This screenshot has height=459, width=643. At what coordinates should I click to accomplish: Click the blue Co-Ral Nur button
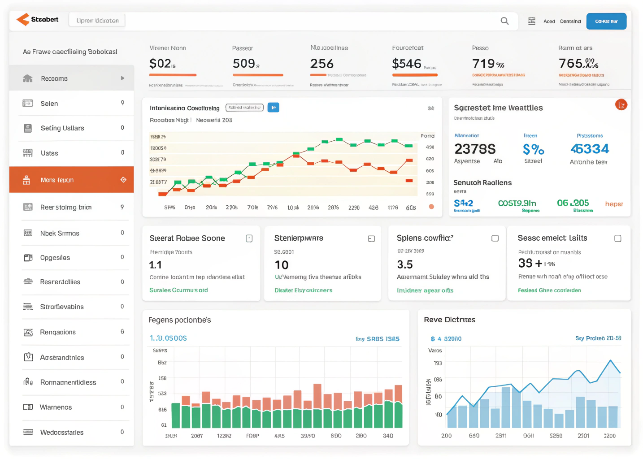click(606, 21)
